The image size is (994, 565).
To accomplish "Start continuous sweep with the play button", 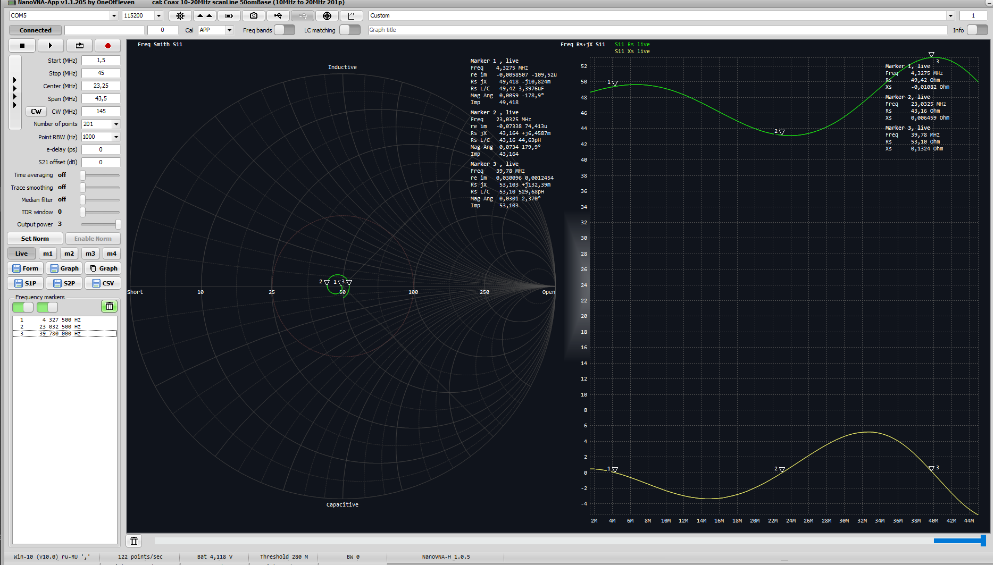I will click(x=51, y=46).
